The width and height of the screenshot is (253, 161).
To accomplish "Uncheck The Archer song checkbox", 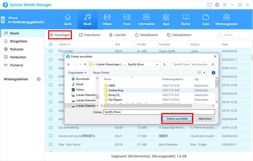I will [x=51, y=51].
